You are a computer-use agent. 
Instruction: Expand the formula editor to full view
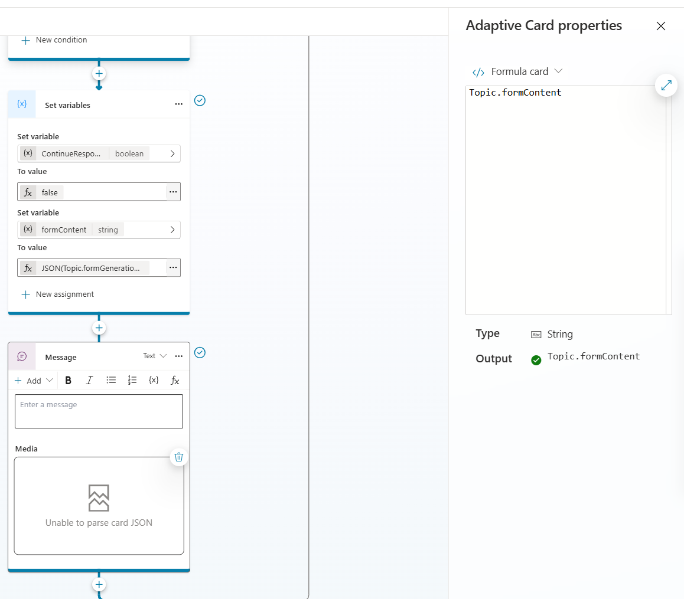click(666, 86)
